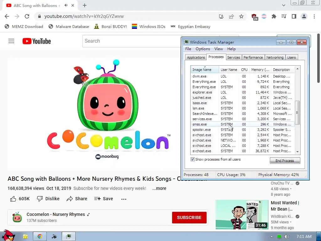Click the share page icon in address bar
Viewport: 321px width, 241px height.
point(231,16)
